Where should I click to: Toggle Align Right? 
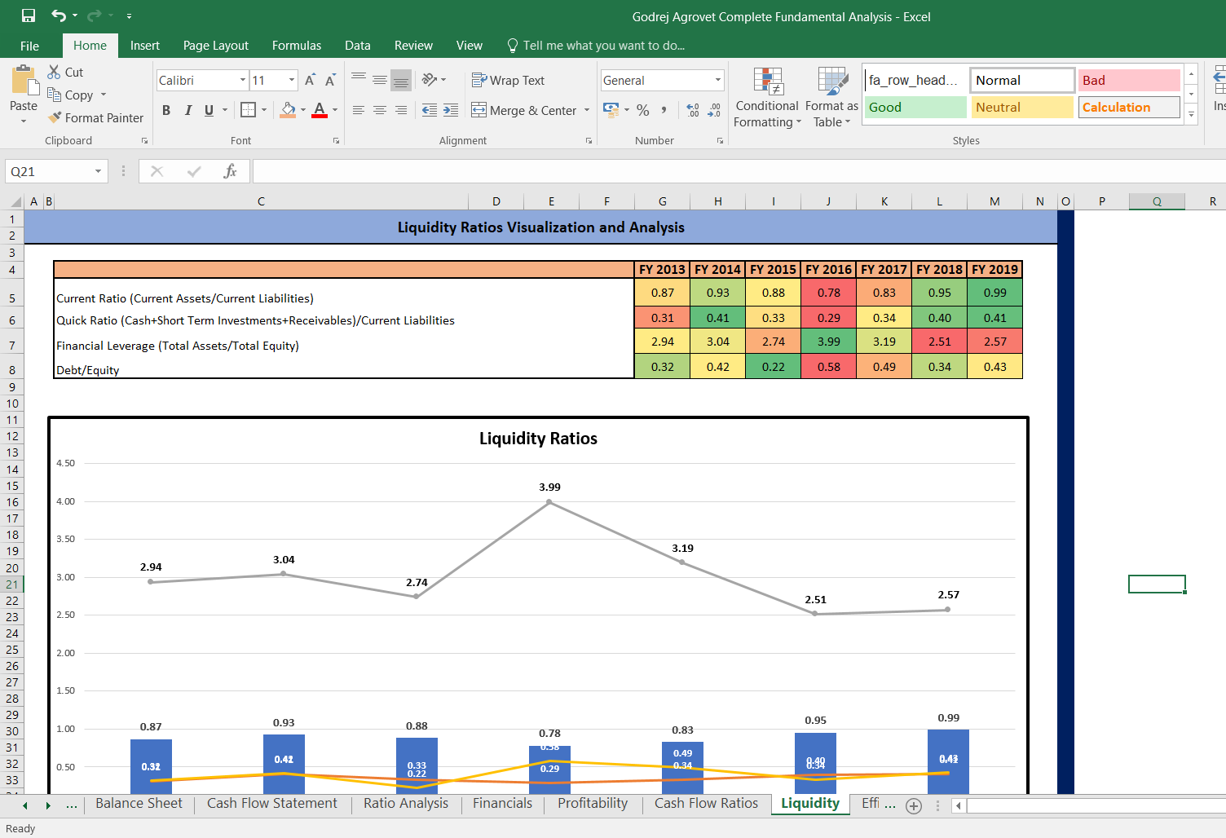click(x=401, y=110)
